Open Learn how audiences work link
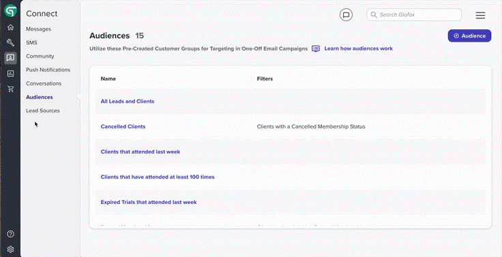The image size is (502, 257). coord(358,48)
